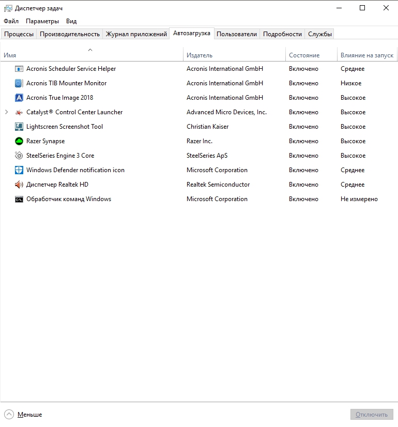Click the Отключить button
This screenshot has width=398, height=427.
coord(372,415)
